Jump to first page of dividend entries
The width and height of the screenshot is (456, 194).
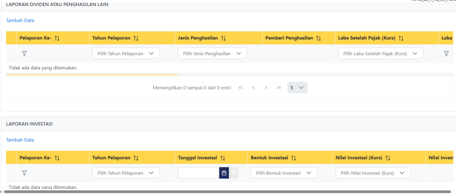click(240, 87)
